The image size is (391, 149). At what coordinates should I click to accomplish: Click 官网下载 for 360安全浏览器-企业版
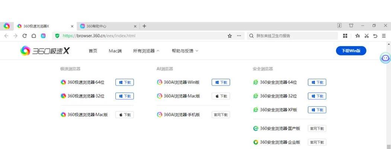coord(317,142)
